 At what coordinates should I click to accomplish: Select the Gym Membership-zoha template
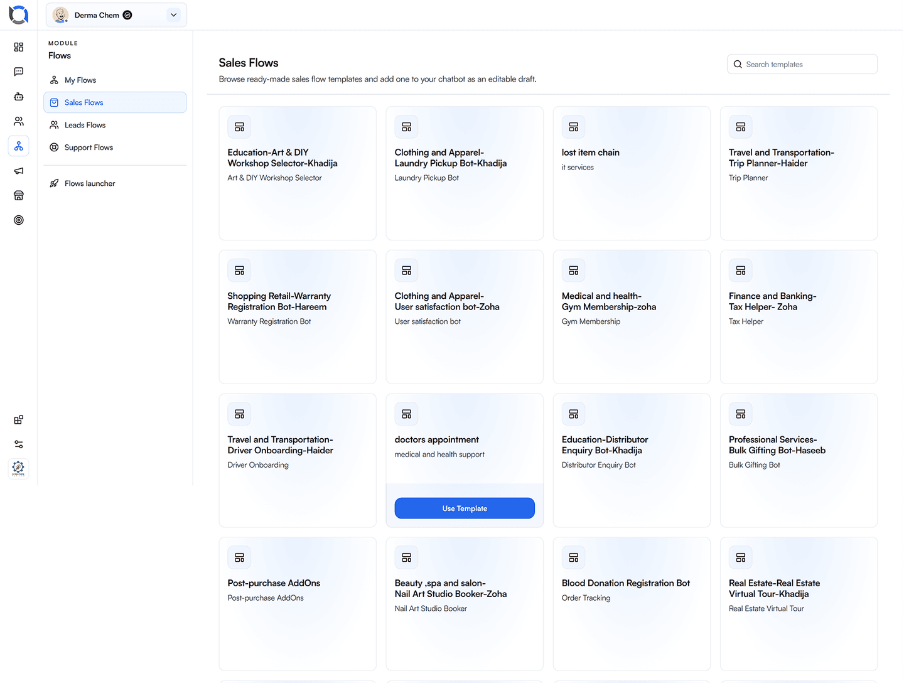pos(632,317)
